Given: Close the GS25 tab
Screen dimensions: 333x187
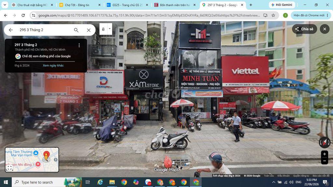Looking at the screenshot, I should [x=147, y=5].
